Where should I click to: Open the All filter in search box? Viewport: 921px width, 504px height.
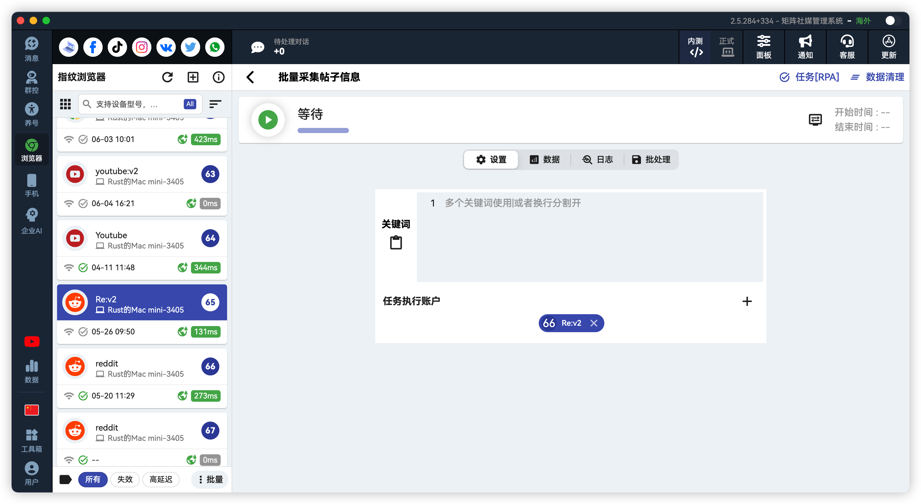click(x=190, y=104)
